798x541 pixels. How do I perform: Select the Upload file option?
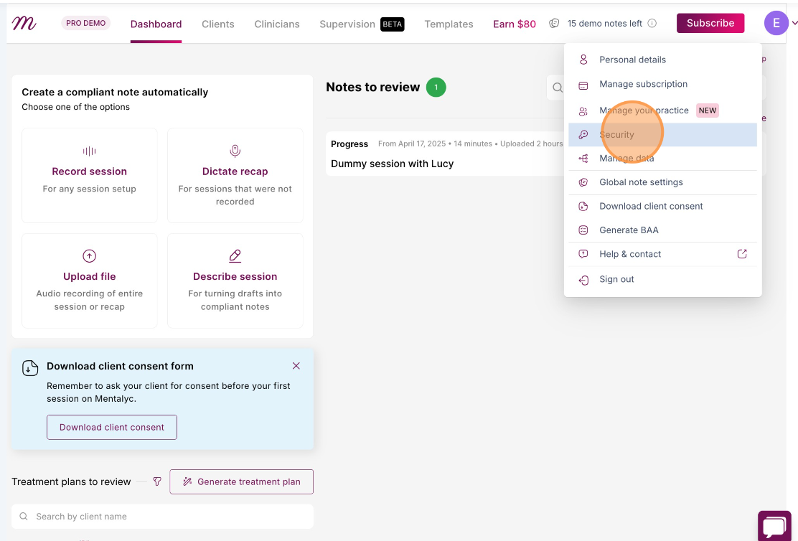pos(90,281)
